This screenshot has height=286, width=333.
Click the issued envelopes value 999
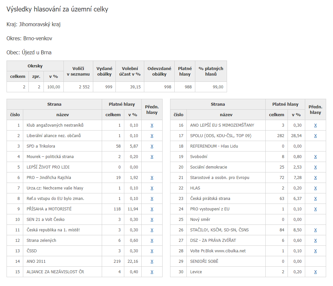109,87
